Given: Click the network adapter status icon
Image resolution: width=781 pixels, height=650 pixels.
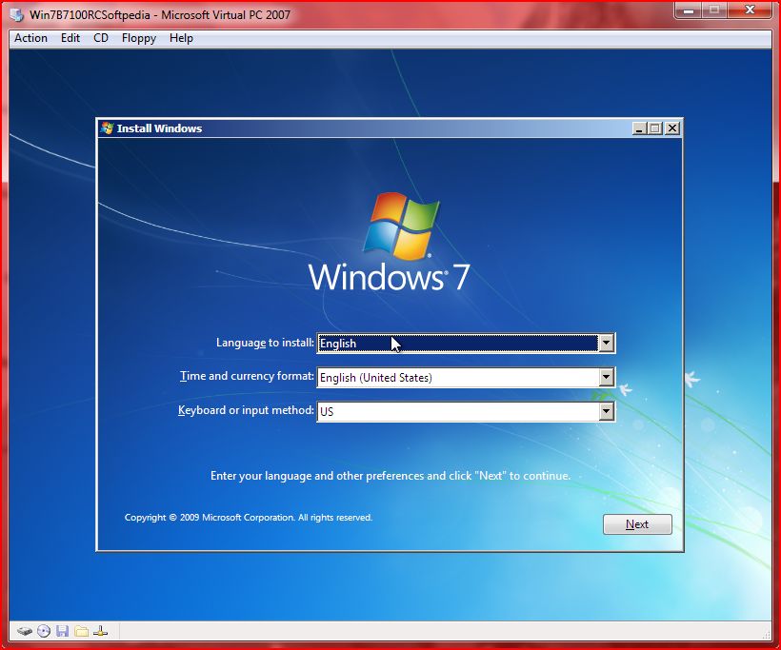Looking at the screenshot, I should point(101,630).
